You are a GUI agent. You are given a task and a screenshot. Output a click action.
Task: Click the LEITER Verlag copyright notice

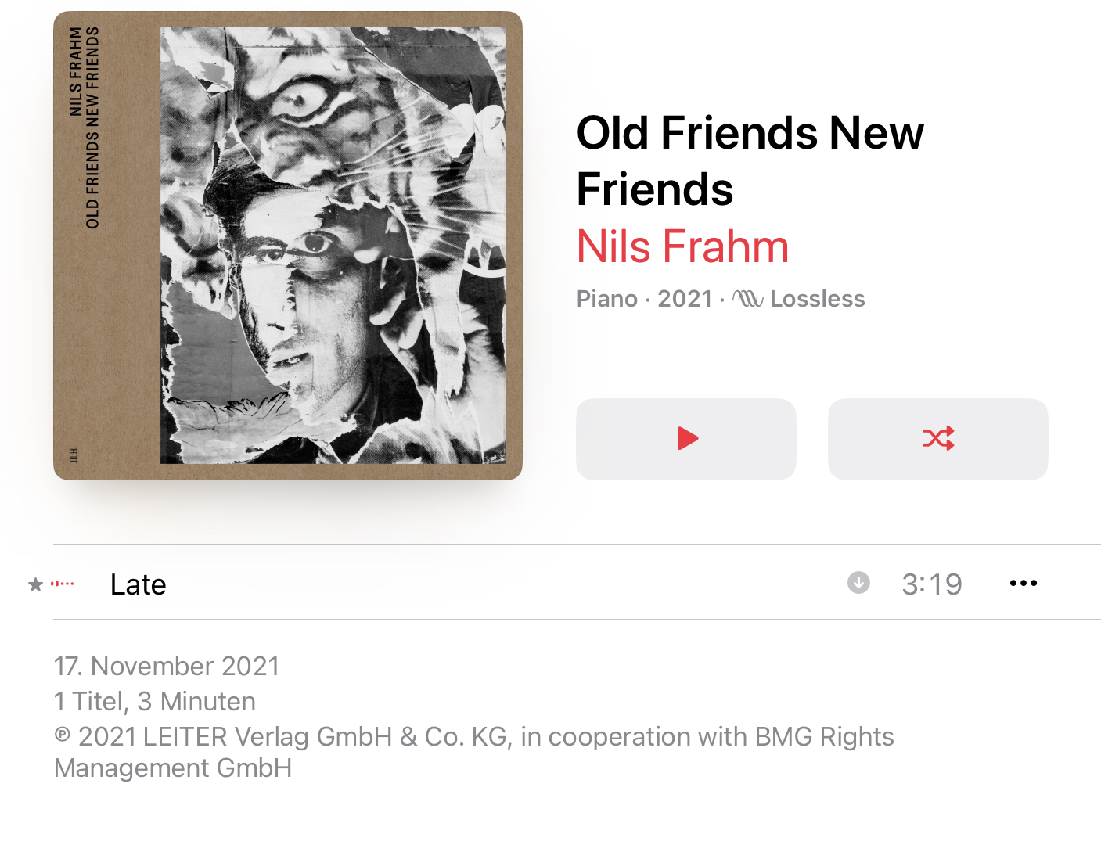click(473, 752)
